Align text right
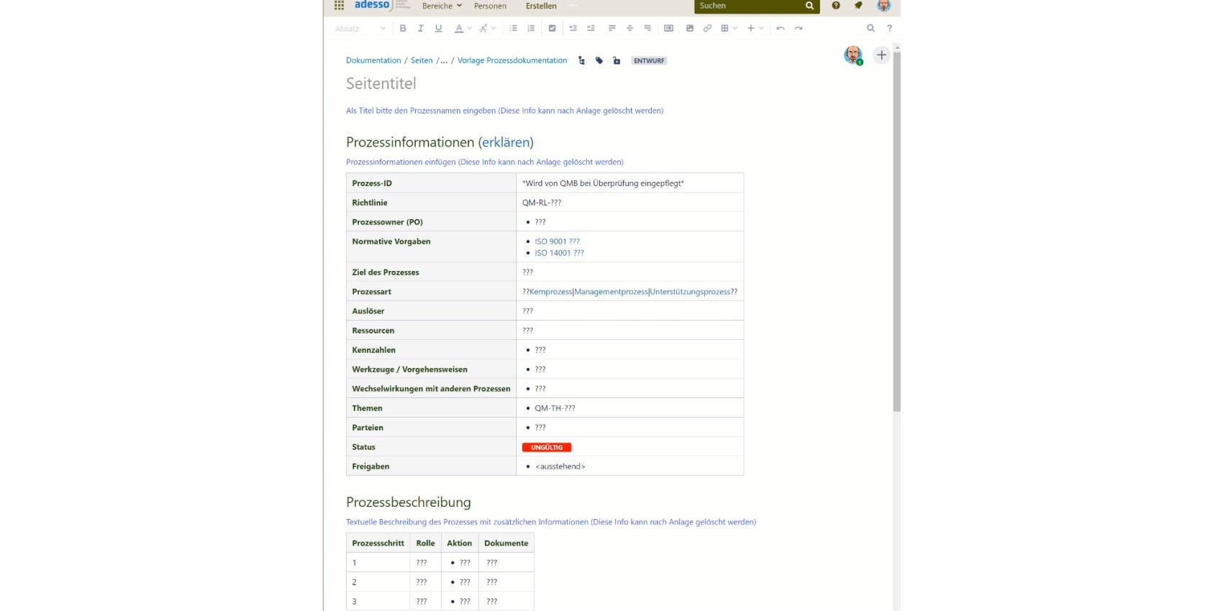Screen dimensions: 1223x611 click(x=647, y=29)
